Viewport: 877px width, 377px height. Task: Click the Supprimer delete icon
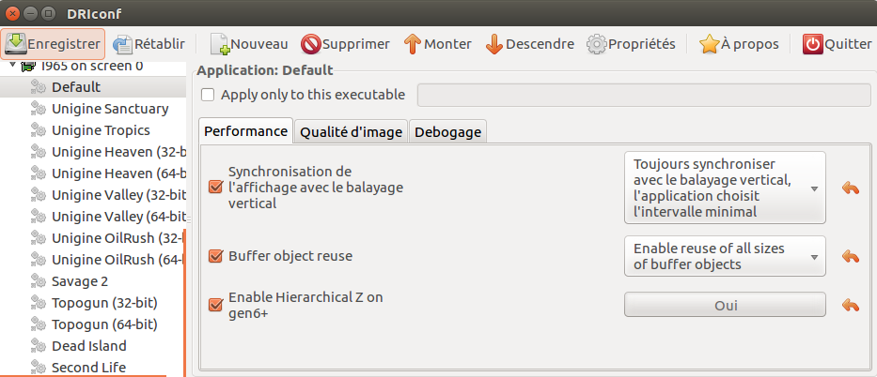311,44
